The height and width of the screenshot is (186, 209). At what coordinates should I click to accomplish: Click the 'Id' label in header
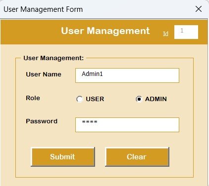165,34
